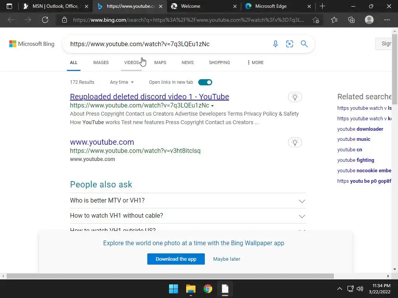Viewport: 398px width, 298px height.
Task: Toggle Open links in new tab
Action: (x=205, y=82)
